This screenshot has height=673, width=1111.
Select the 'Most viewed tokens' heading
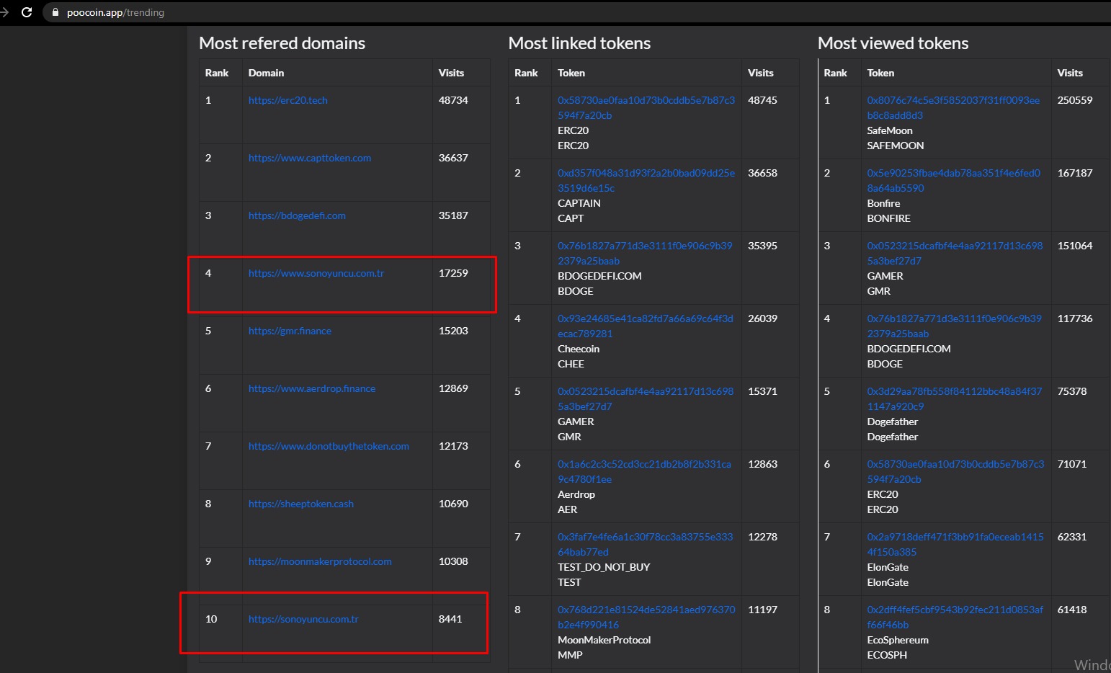[x=893, y=43]
